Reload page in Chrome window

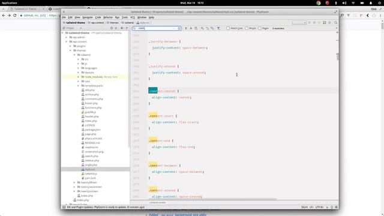coord(14,15)
